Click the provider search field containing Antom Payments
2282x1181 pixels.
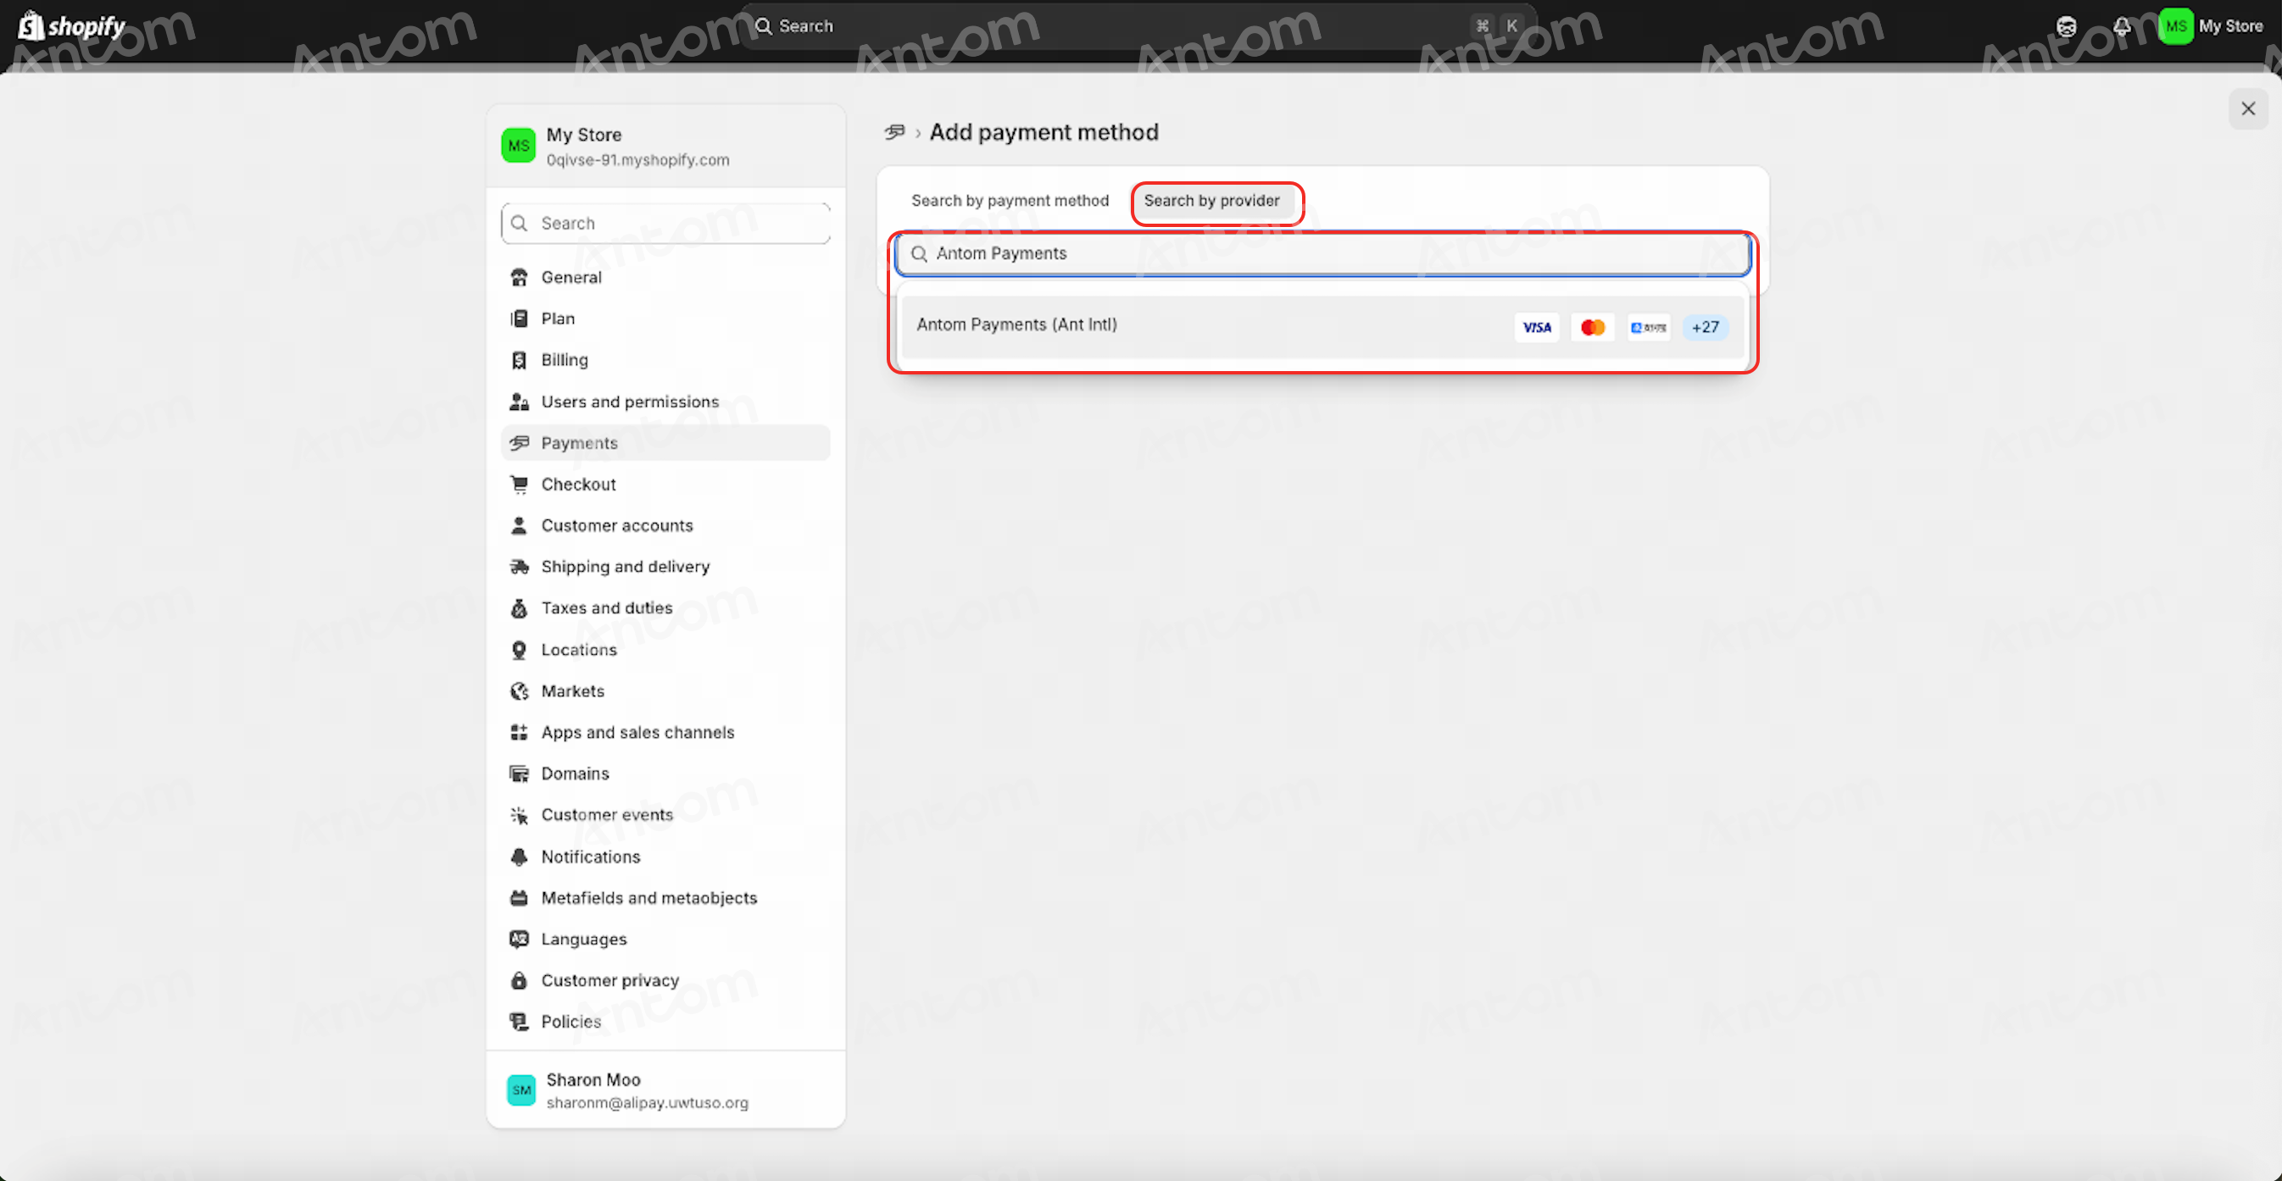point(1322,254)
